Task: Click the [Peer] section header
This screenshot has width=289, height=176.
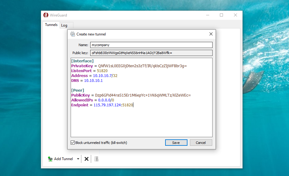Action: 78,90
